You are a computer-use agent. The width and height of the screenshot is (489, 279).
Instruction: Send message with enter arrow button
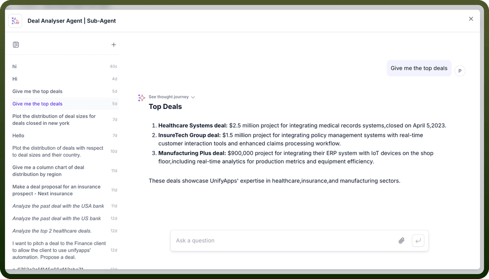point(418,241)
